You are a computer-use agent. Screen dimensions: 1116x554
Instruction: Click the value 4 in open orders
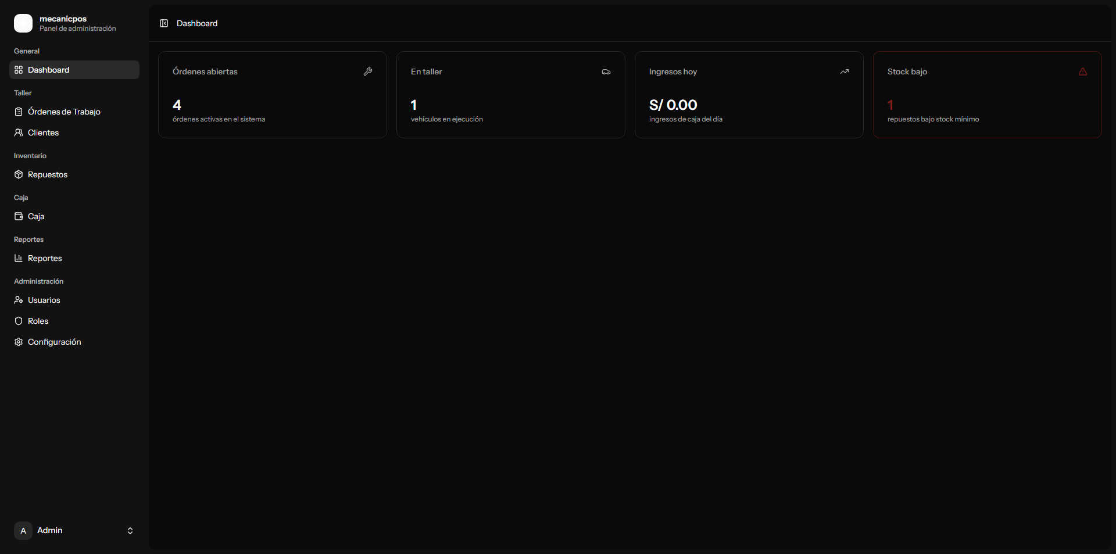(177, 105)
